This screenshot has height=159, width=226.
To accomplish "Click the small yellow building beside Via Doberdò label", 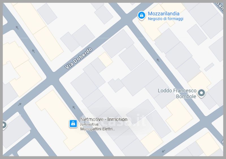I will click(105, 60).
